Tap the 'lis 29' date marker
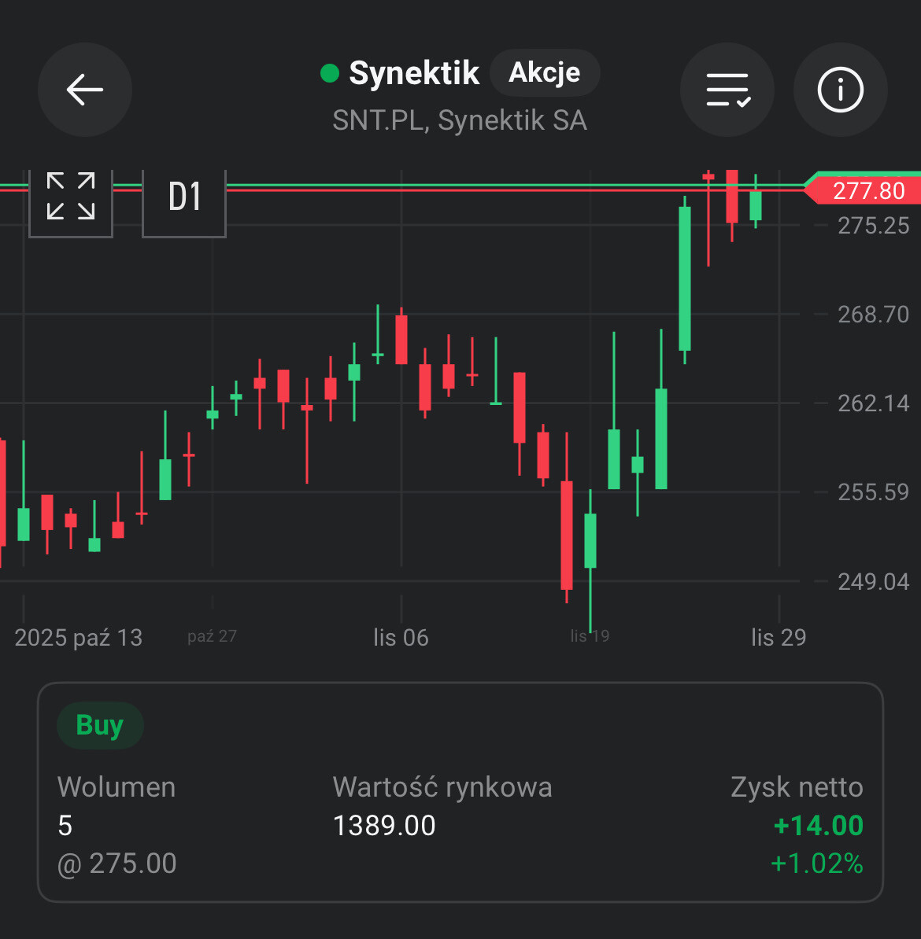This screenshot has height=939, width=921. [x=779, y=637]
